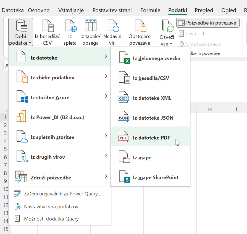
Task: Select row 1 header
Action: click(x=5, y=117)
